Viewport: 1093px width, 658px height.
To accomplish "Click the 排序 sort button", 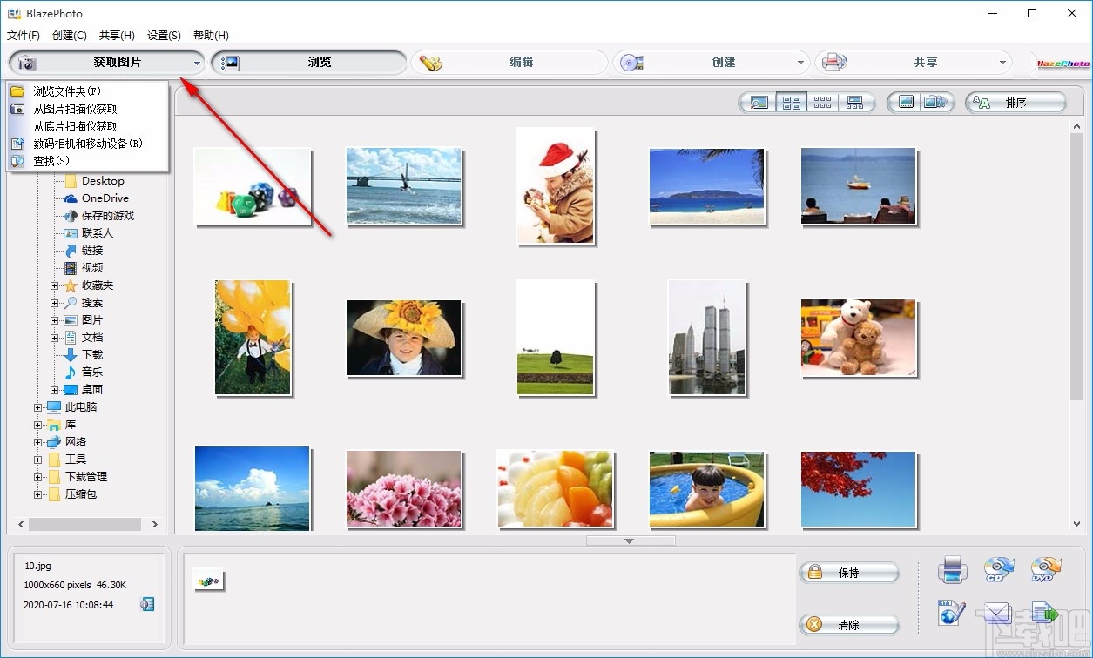I will tap(1015, 102).
